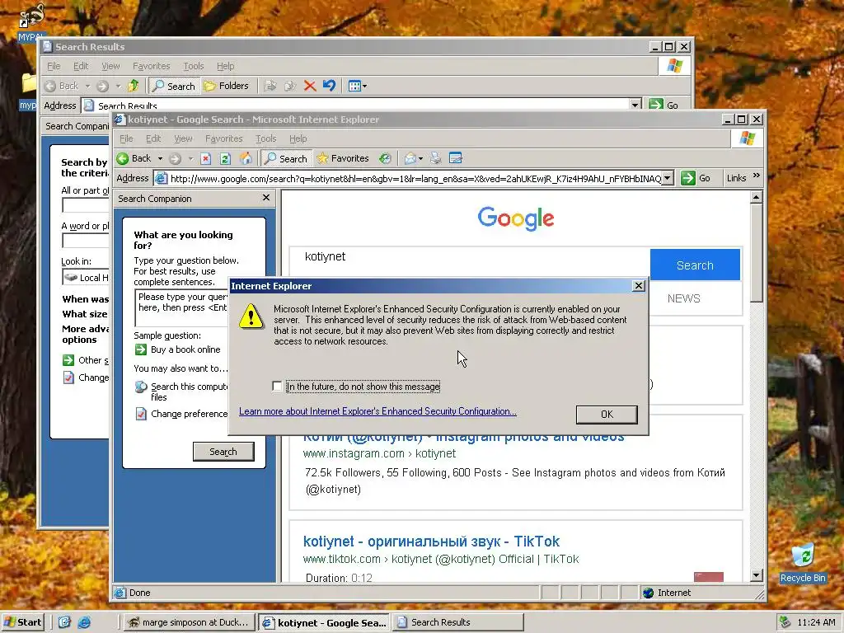Toggle the Search pane in Internet Explorer toolbar
The width and height of the screenshot is (844, 633).
(286, 158)
